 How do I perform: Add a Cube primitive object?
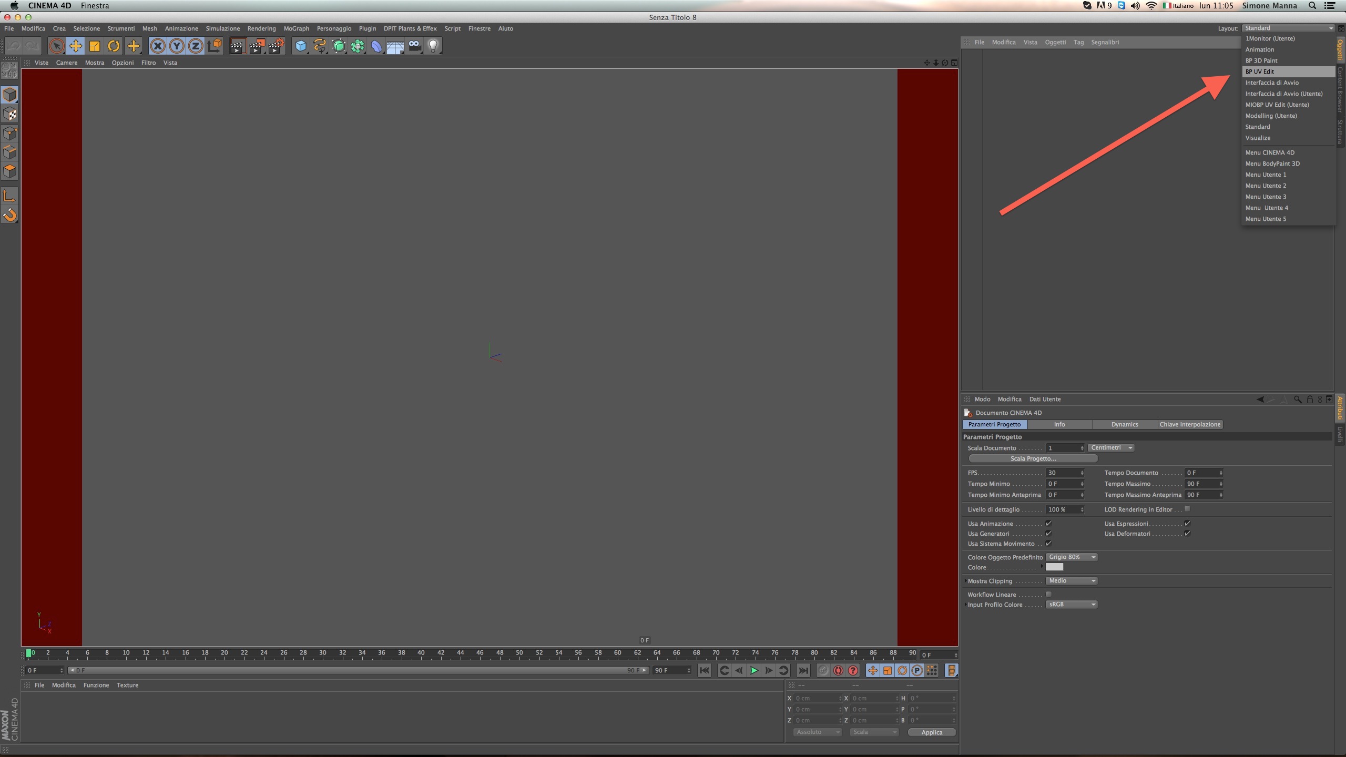click(301, 46)
